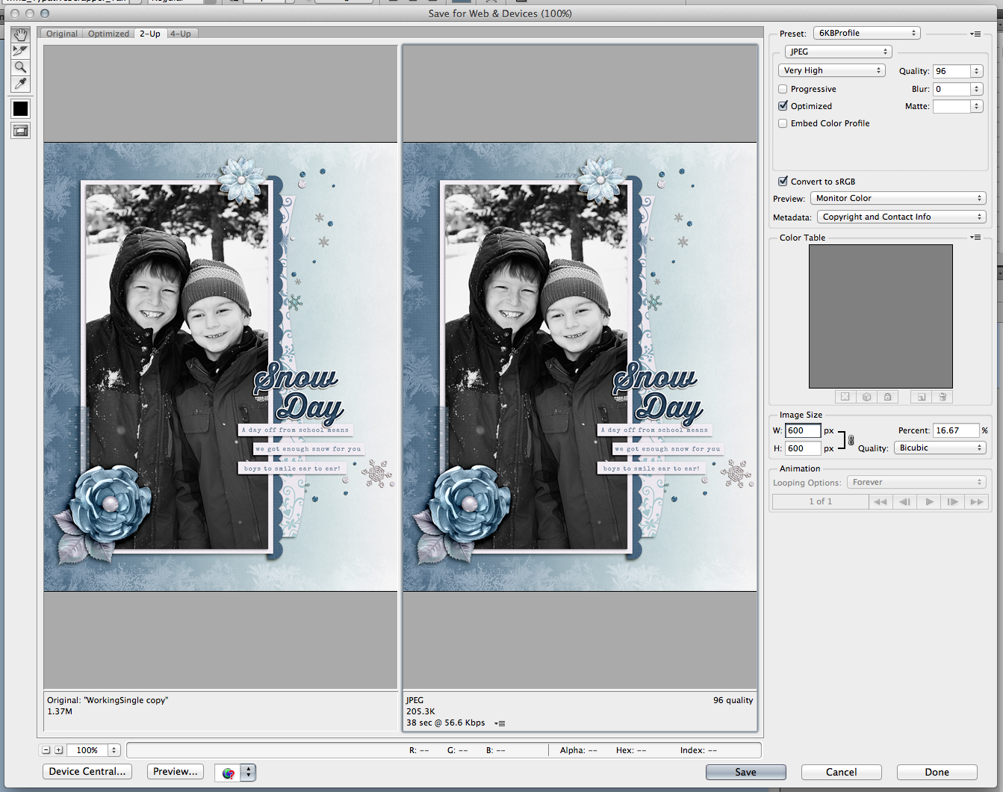Click the next frame animation button
This screenshot has height=792, width=1003.
953,501
